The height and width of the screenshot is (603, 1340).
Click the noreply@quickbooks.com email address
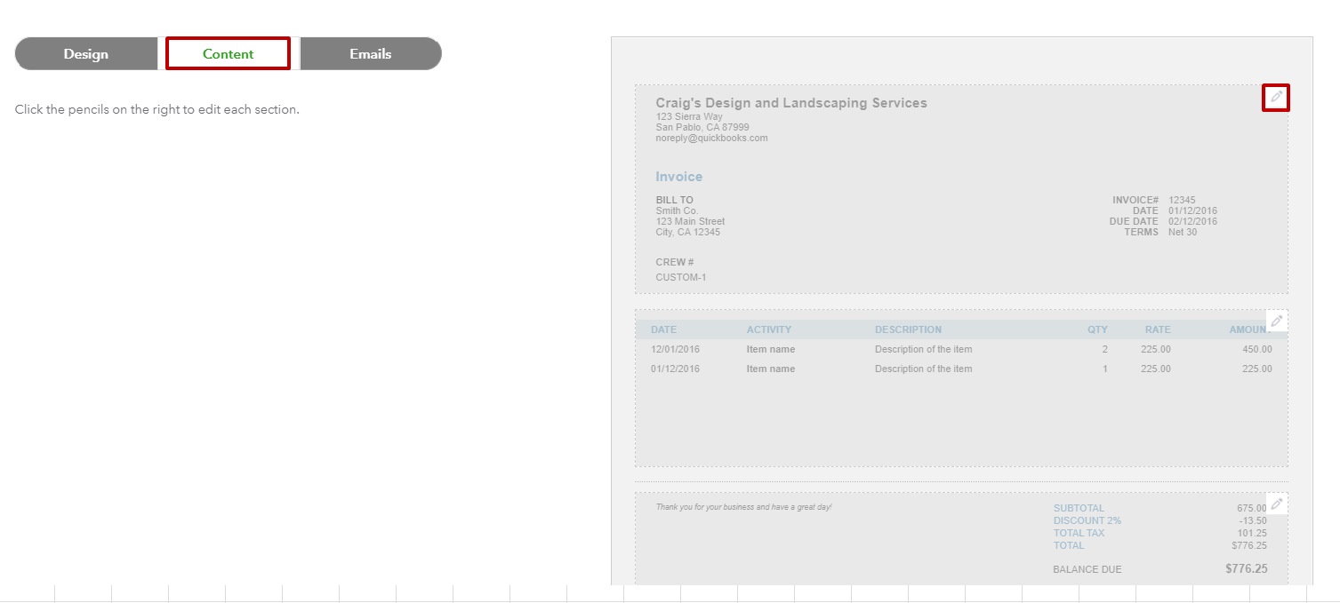(710, 138)
